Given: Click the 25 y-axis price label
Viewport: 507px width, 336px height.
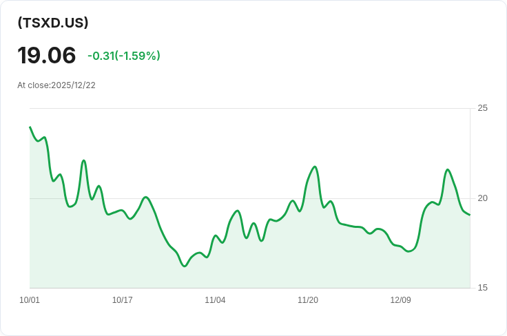Looking at the screenshot, I should point(482,108).
